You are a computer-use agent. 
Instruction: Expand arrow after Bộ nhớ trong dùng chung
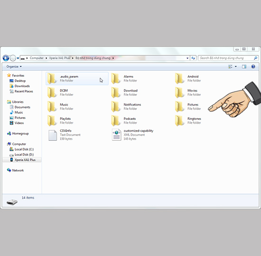tap(113, 58)
